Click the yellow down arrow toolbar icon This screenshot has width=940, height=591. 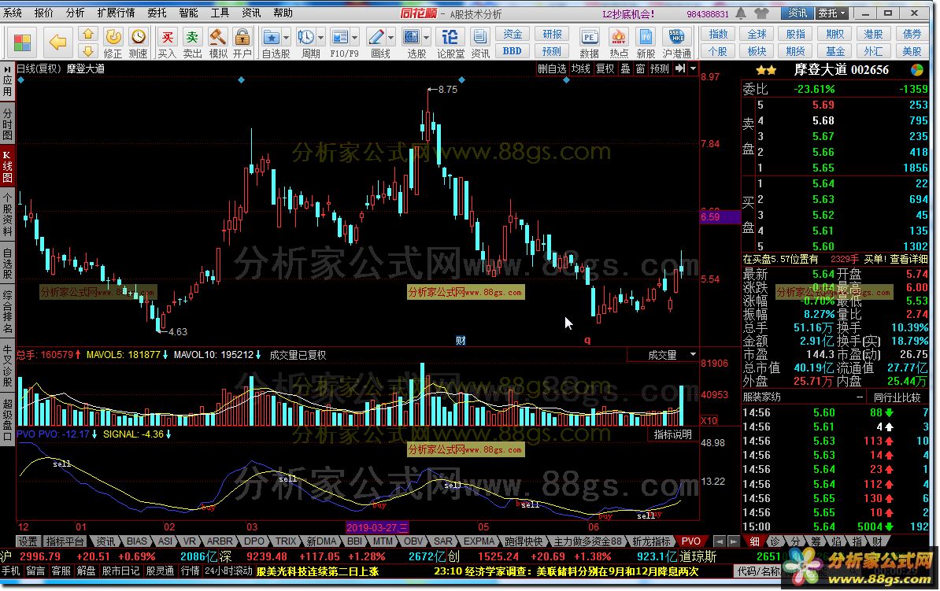87,50
